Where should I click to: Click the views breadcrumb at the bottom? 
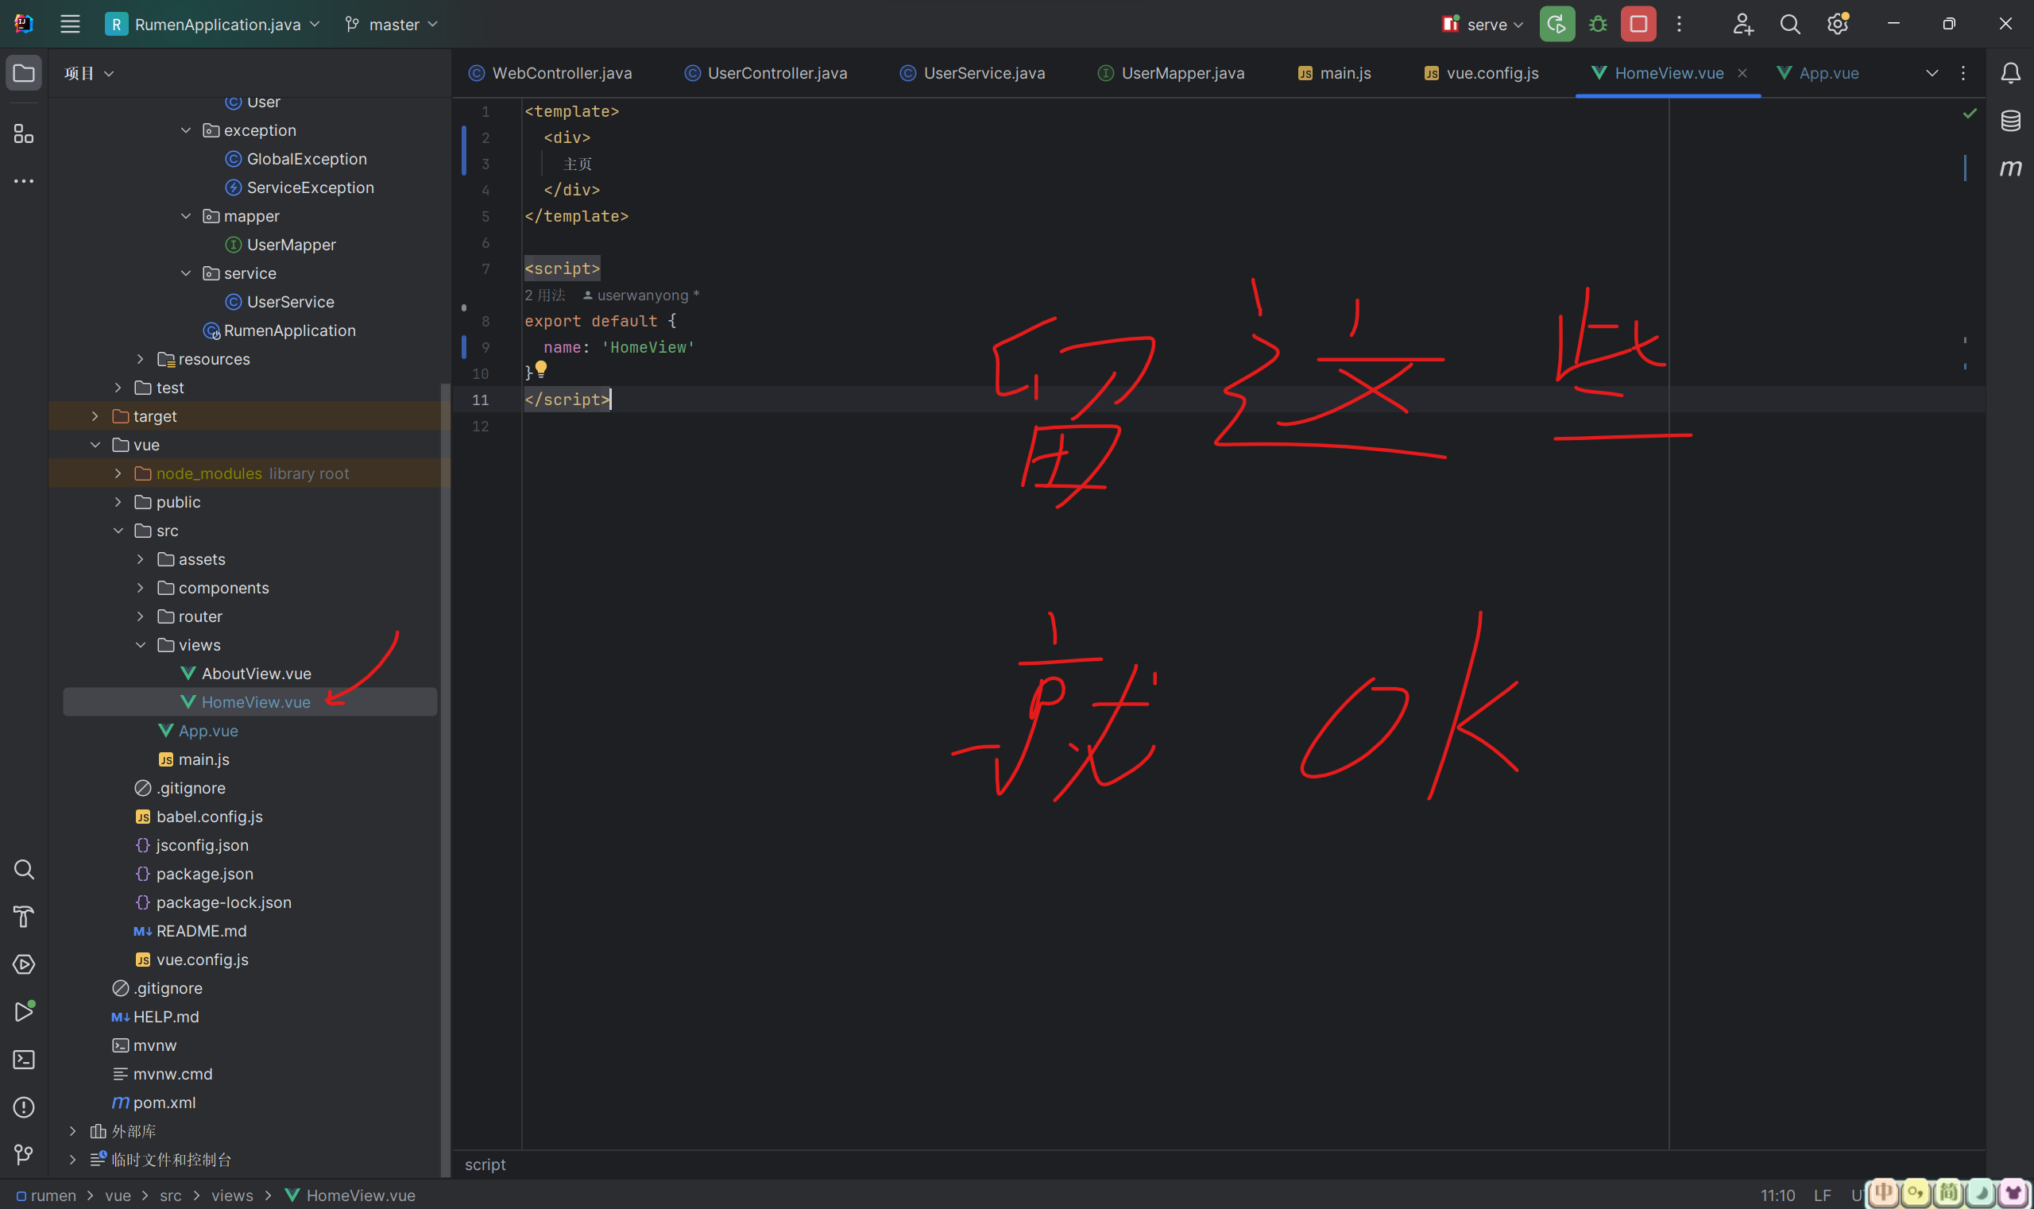232,1195
